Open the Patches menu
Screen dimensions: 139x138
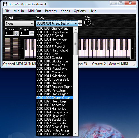(x=51, y=11)
